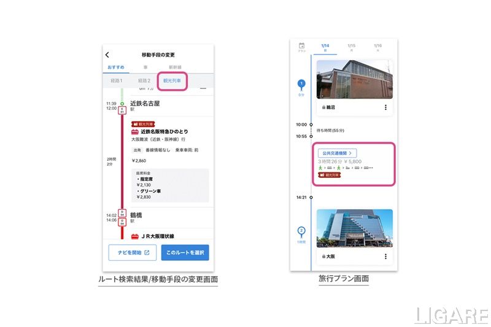This screenshot has height=327, width=491.
Task: Tap the numbered pin marker 1
Action: 301,85
